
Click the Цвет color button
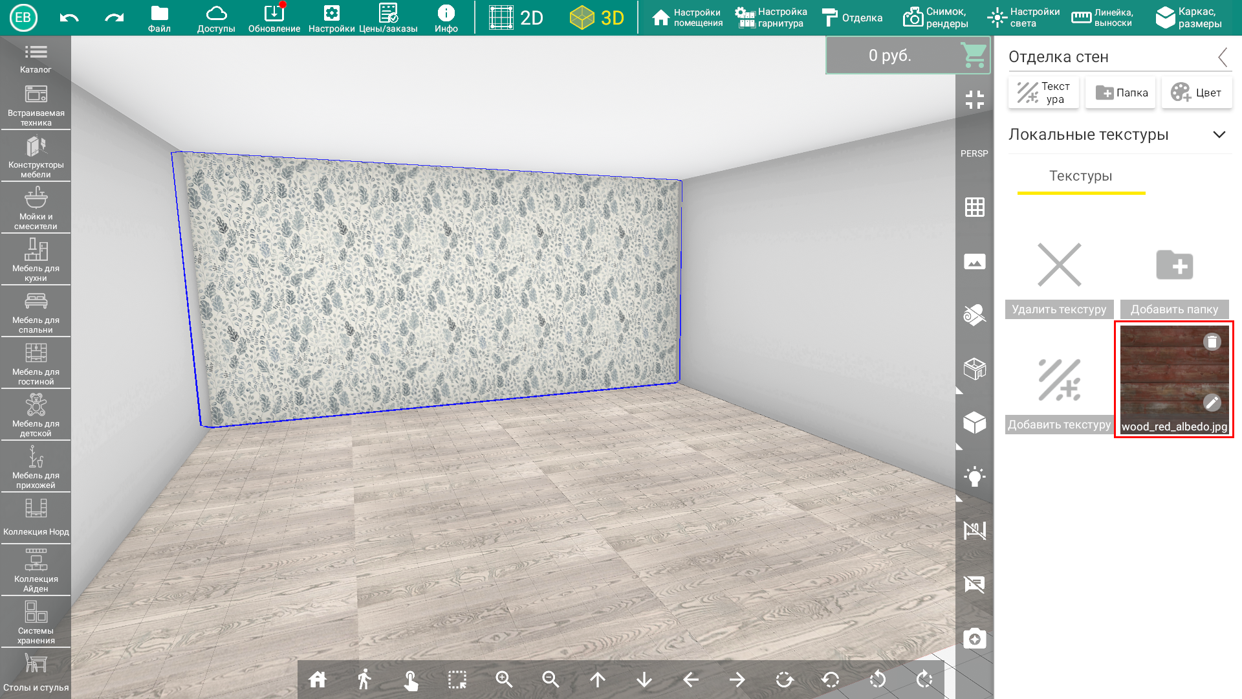pyautogui.click(x=1197, y=93)
